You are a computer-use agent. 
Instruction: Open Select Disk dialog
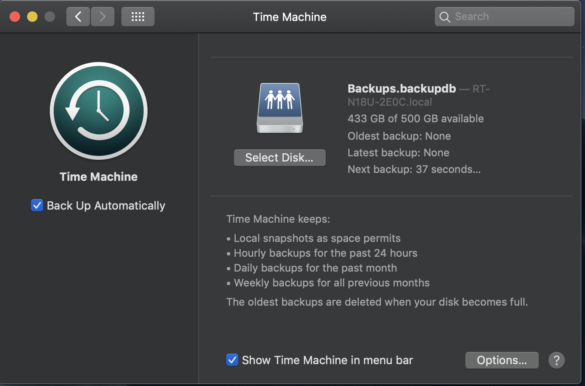(279, 158)
